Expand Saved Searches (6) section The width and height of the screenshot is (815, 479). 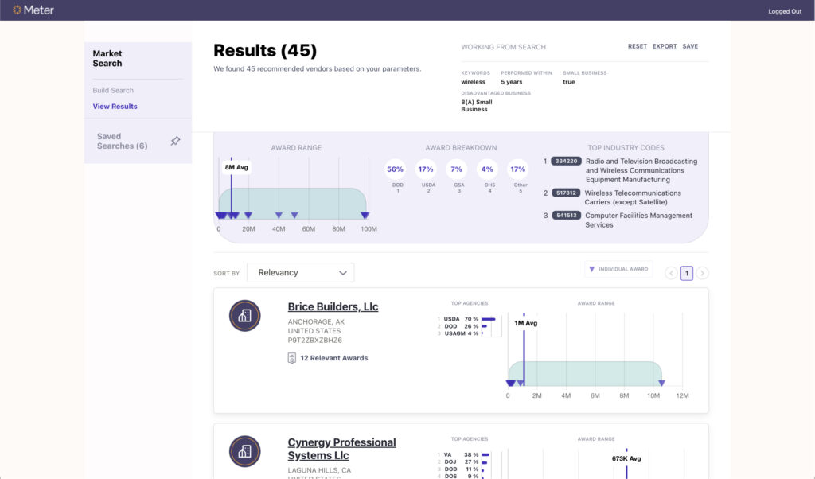coord(122,141)
